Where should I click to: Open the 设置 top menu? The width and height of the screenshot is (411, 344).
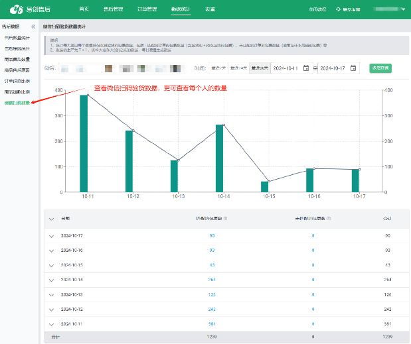click(210, 10)
